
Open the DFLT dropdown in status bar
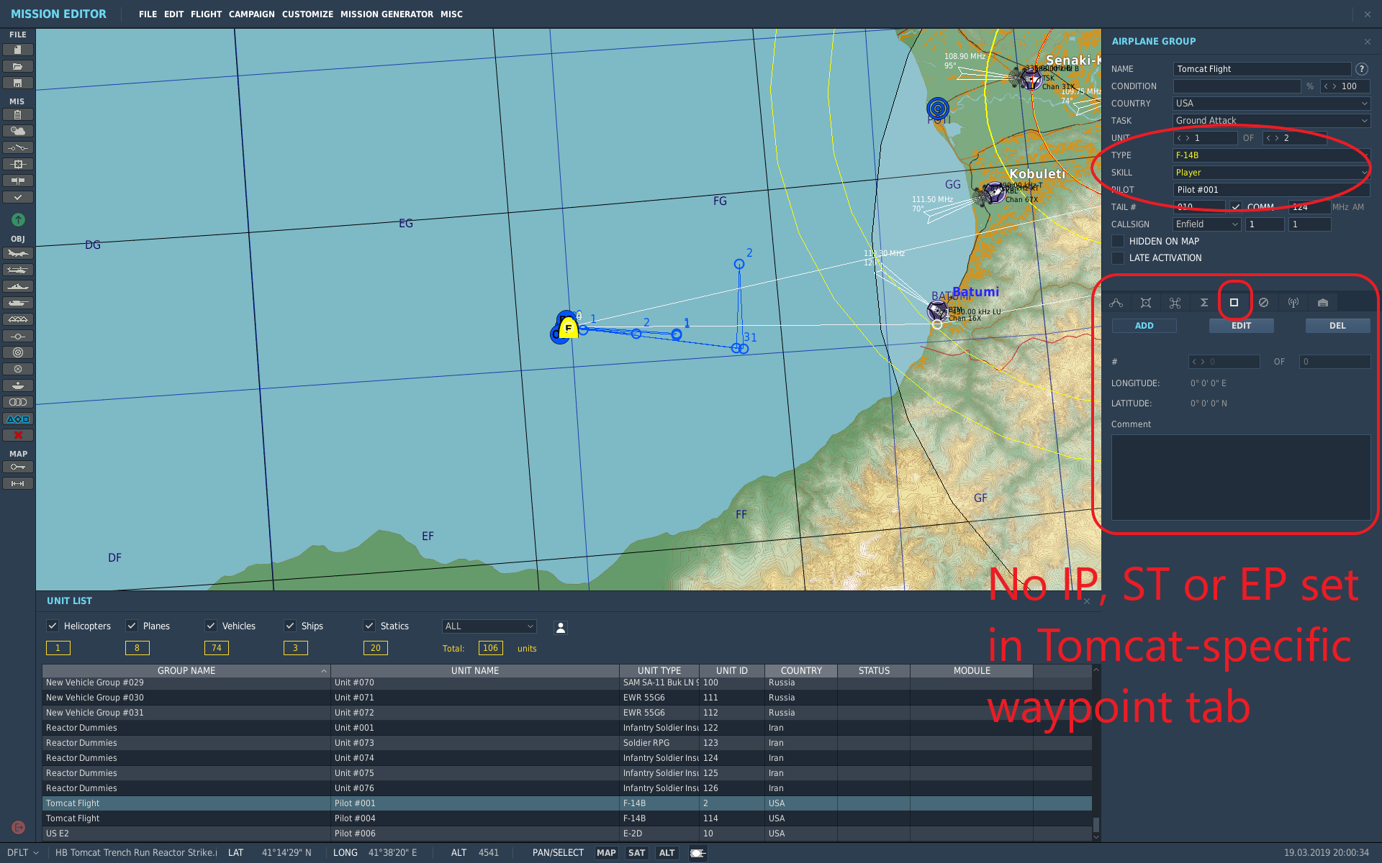pyautogui.click(x=23, y=853)
